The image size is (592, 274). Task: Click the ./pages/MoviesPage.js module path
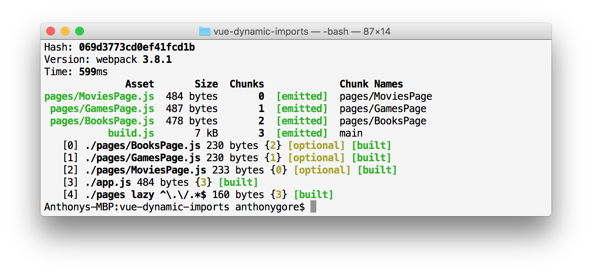tap(145, 170)
